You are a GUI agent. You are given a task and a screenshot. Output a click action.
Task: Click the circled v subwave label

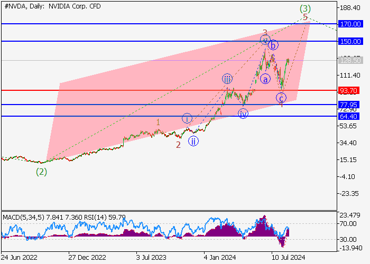pos(265,40)
